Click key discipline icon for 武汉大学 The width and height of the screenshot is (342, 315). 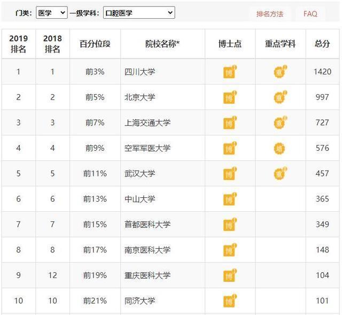coord(279,174)
